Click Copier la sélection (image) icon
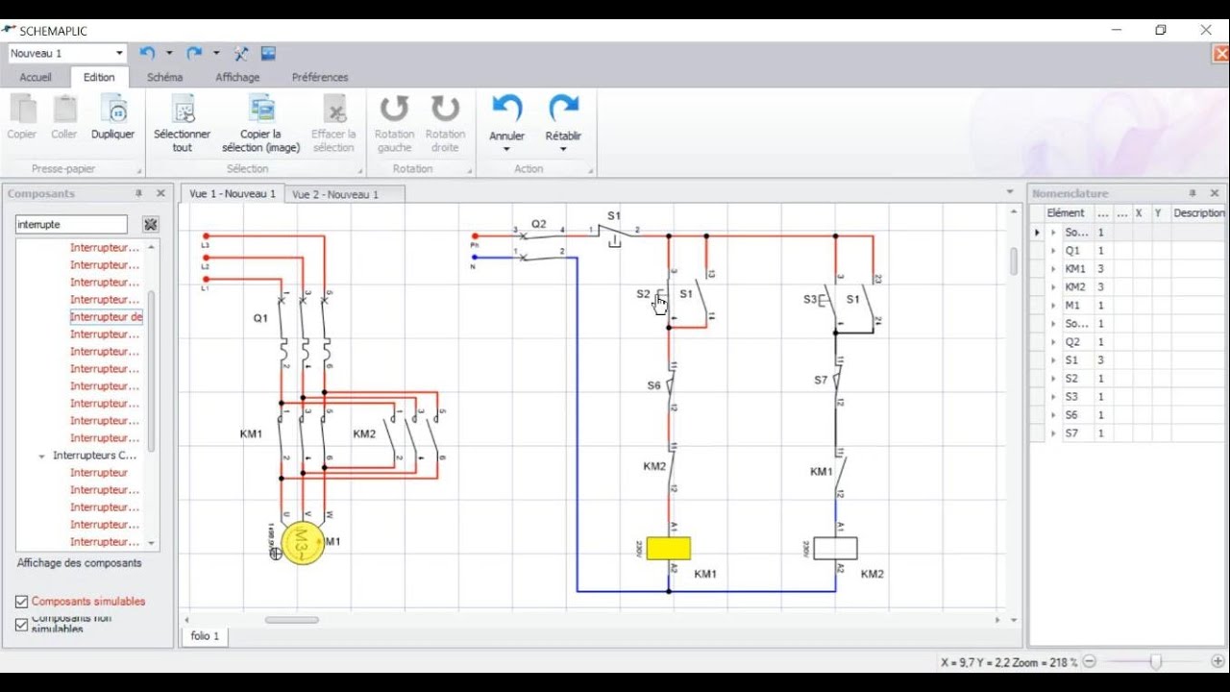Image resolution: width=1230 pixels, height=692 pixels. [x=261, y=109]
